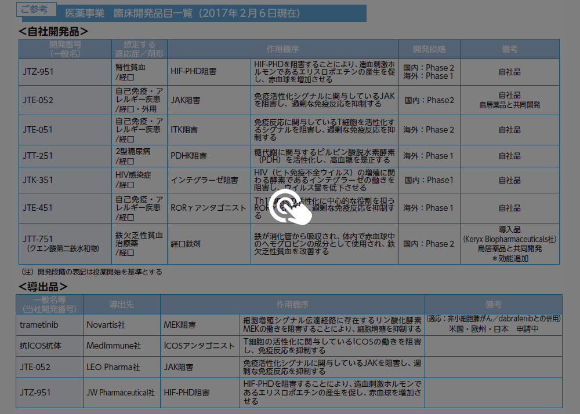Select the "JTE-451" development number cell
The image size is (580, 414).
click(65, 208)
